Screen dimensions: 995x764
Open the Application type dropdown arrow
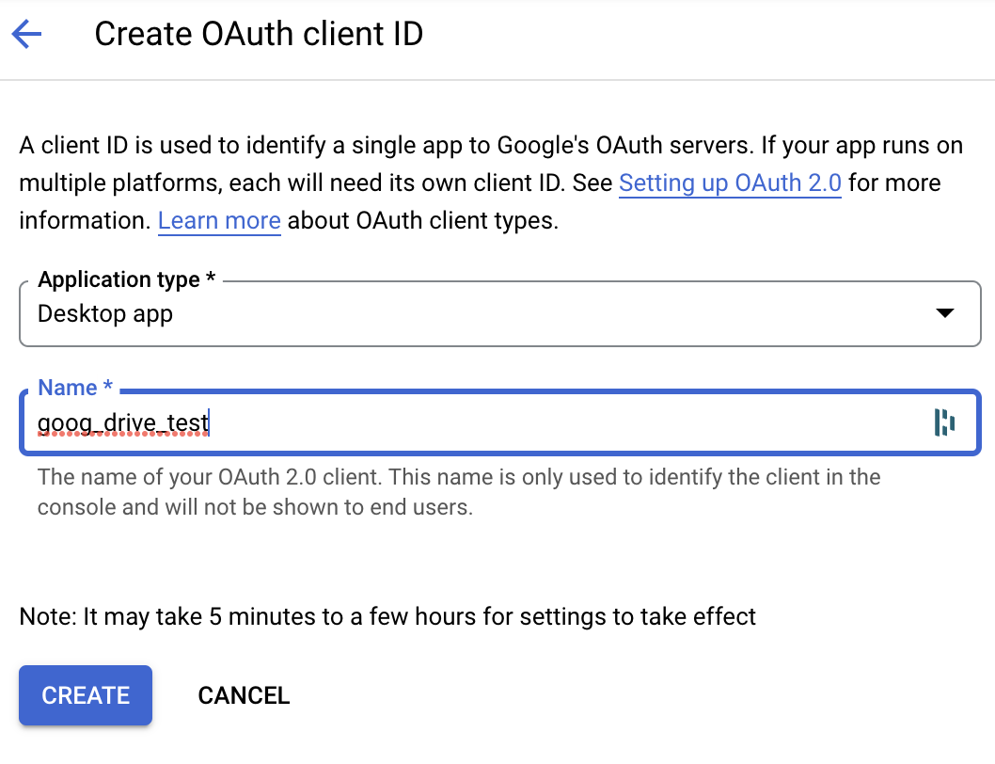945,313
